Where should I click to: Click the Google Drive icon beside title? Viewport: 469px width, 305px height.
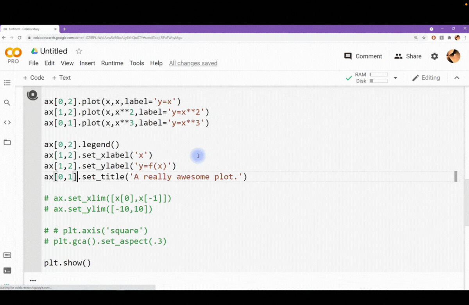(34, 51)
